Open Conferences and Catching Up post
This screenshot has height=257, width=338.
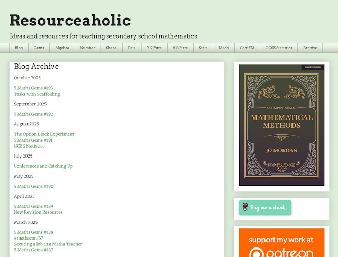(43, 166)
